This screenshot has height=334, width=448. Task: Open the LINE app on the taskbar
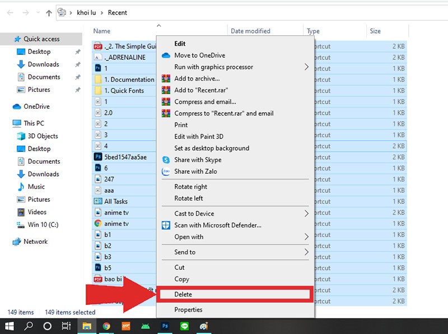pyautogui.click(x=184, y=326)
